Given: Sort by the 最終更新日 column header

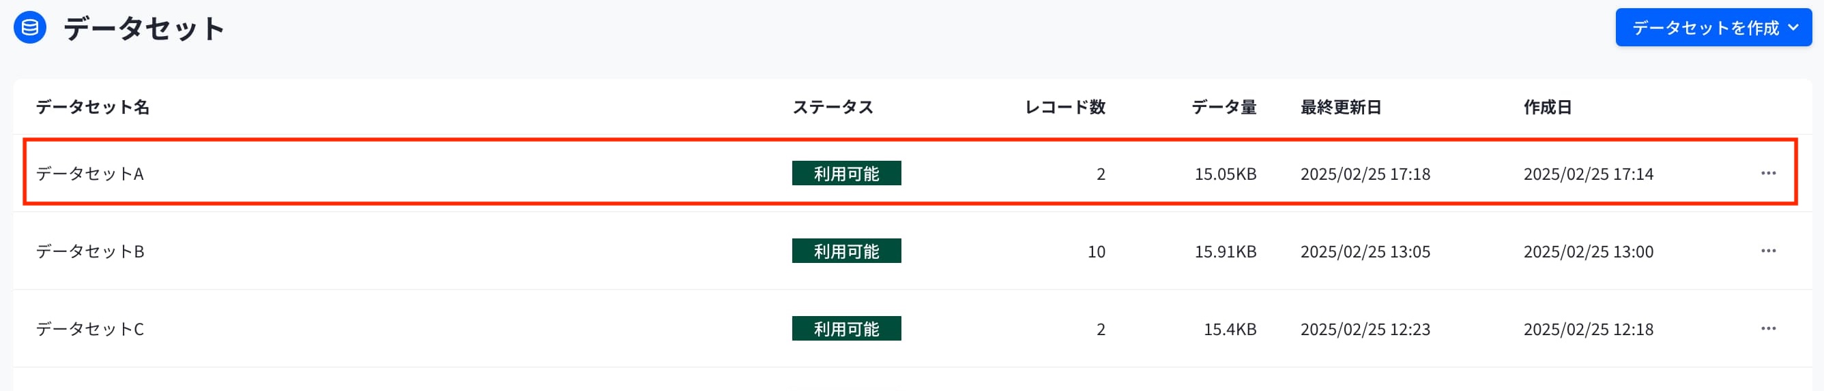Looking at the screenshot, I should 1341,108.
